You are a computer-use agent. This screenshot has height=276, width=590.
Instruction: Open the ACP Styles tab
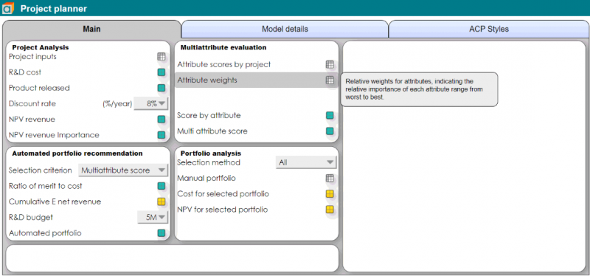(x=488, y=29)
